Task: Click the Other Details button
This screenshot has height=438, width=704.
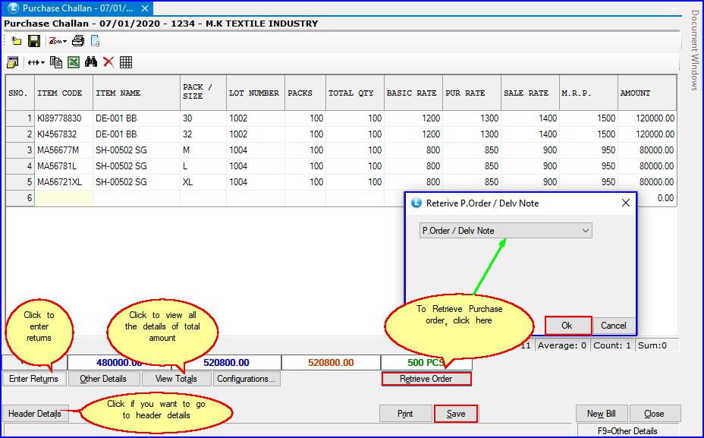Action: point(103,379)
